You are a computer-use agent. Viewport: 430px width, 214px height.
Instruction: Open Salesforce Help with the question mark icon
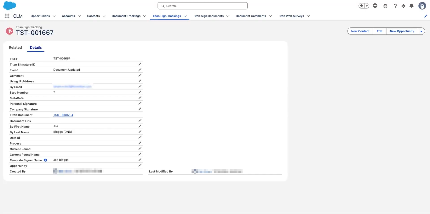point(394,6)
